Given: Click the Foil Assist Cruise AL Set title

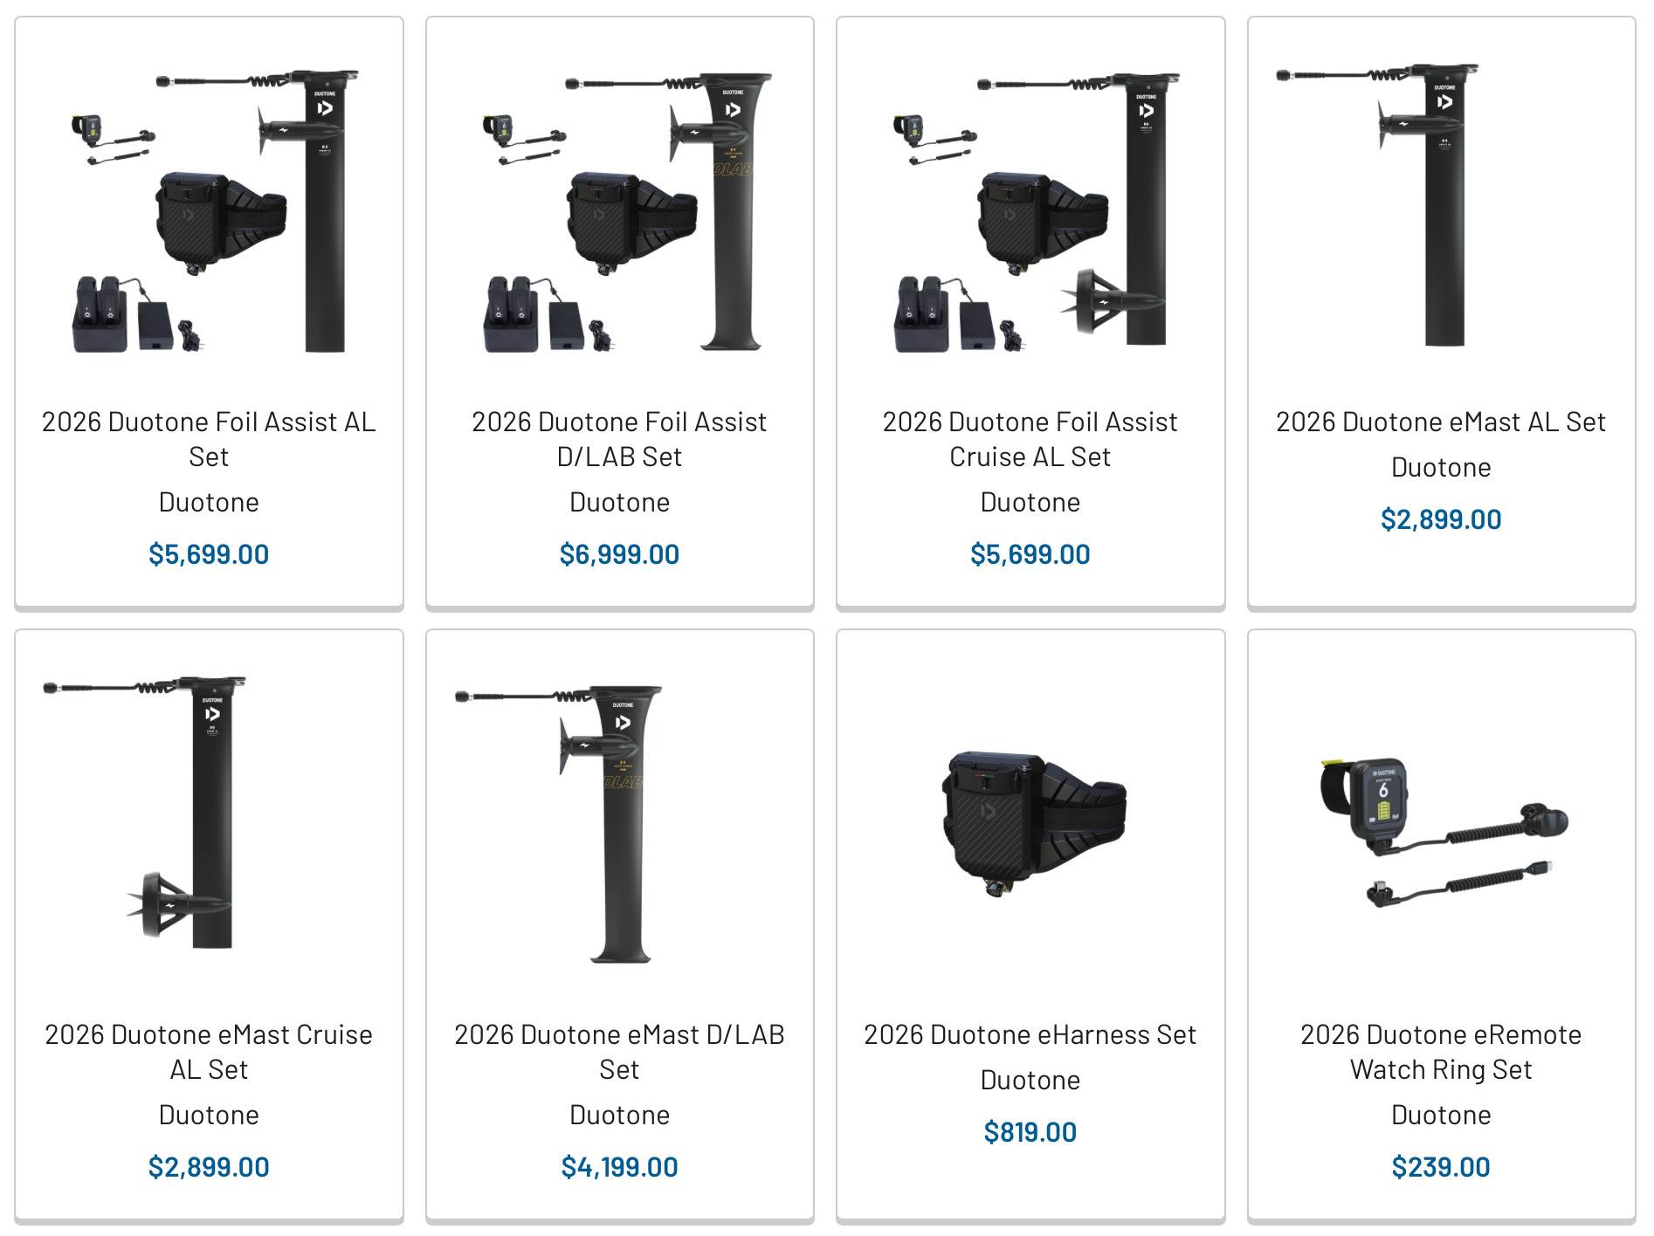Looking at the screenshot, I should click(1030, 439).
